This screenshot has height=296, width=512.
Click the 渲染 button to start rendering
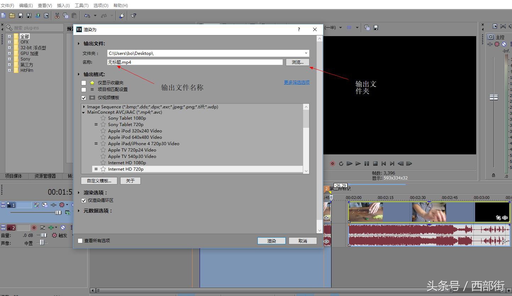(x=271, y=241)
